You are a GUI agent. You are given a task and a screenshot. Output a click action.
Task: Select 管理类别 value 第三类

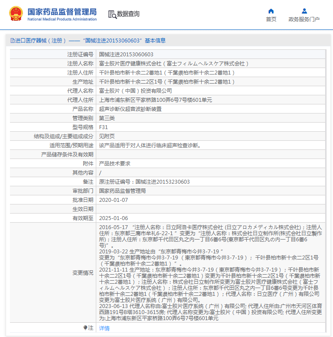tap(107, 118)
